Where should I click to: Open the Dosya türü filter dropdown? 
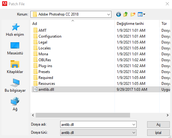point(134,133)
